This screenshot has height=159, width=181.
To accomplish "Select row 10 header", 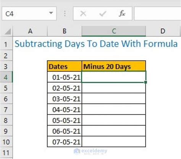I will tap(6, 142).
